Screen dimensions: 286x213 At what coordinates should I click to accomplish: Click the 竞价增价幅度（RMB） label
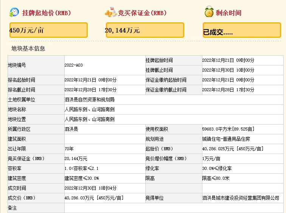166,159
